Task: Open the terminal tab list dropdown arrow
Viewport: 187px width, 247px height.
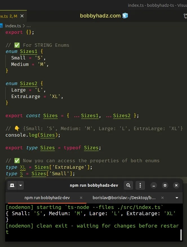Action: [x=177, y=198]
